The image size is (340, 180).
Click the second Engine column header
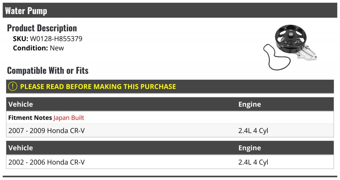click(250, 148)
